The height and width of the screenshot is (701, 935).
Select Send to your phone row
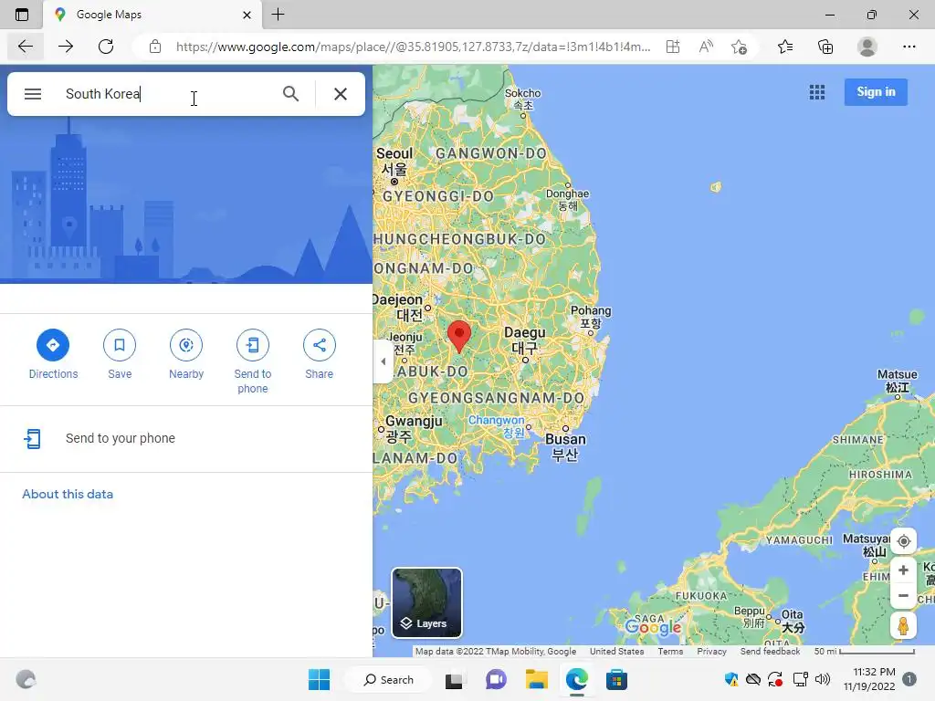click(186, 439)
